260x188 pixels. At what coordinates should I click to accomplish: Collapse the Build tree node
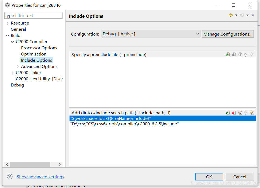pyautogui.click(x=8, y=36)
